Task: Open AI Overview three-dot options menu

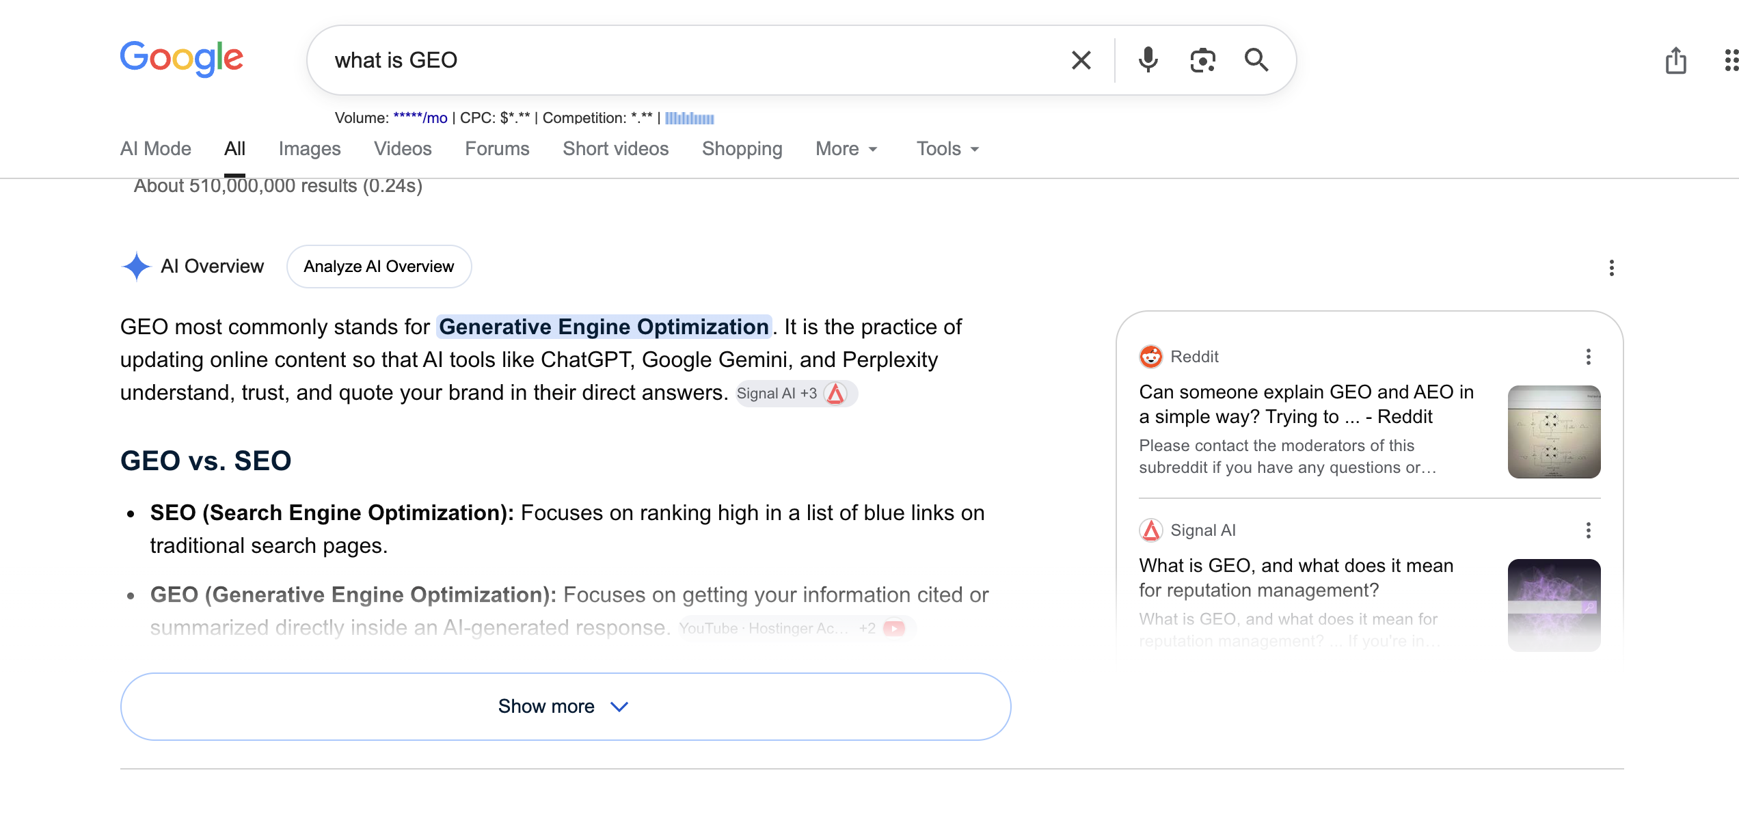Action: (x=1611, y=268)
